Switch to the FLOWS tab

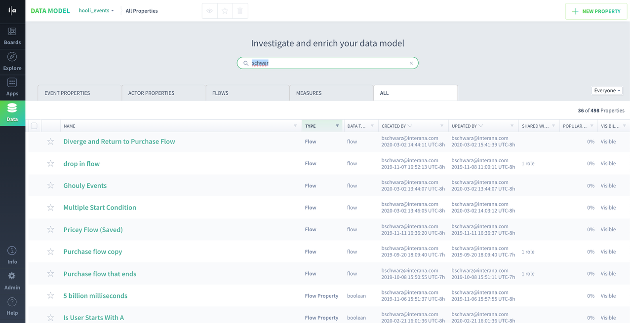pyautogui.click(x=248, y=93)
